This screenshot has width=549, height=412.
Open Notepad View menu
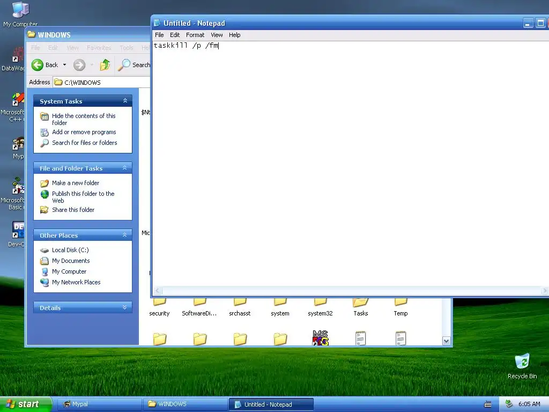tap(217, 35)
